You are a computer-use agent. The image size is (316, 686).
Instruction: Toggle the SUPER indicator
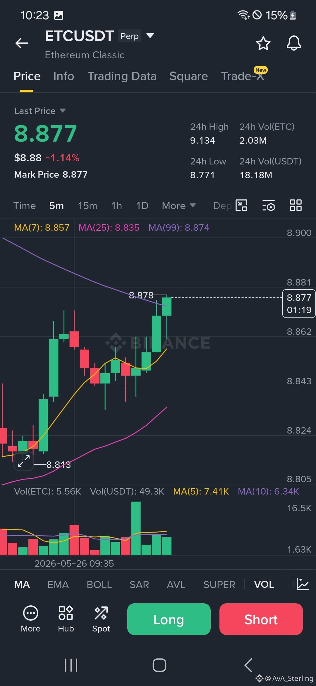(219, 584)
